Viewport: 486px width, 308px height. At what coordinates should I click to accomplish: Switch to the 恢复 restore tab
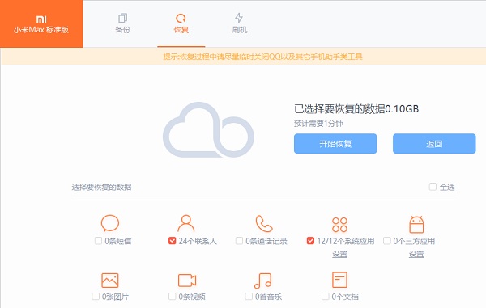tap(181, 23)
